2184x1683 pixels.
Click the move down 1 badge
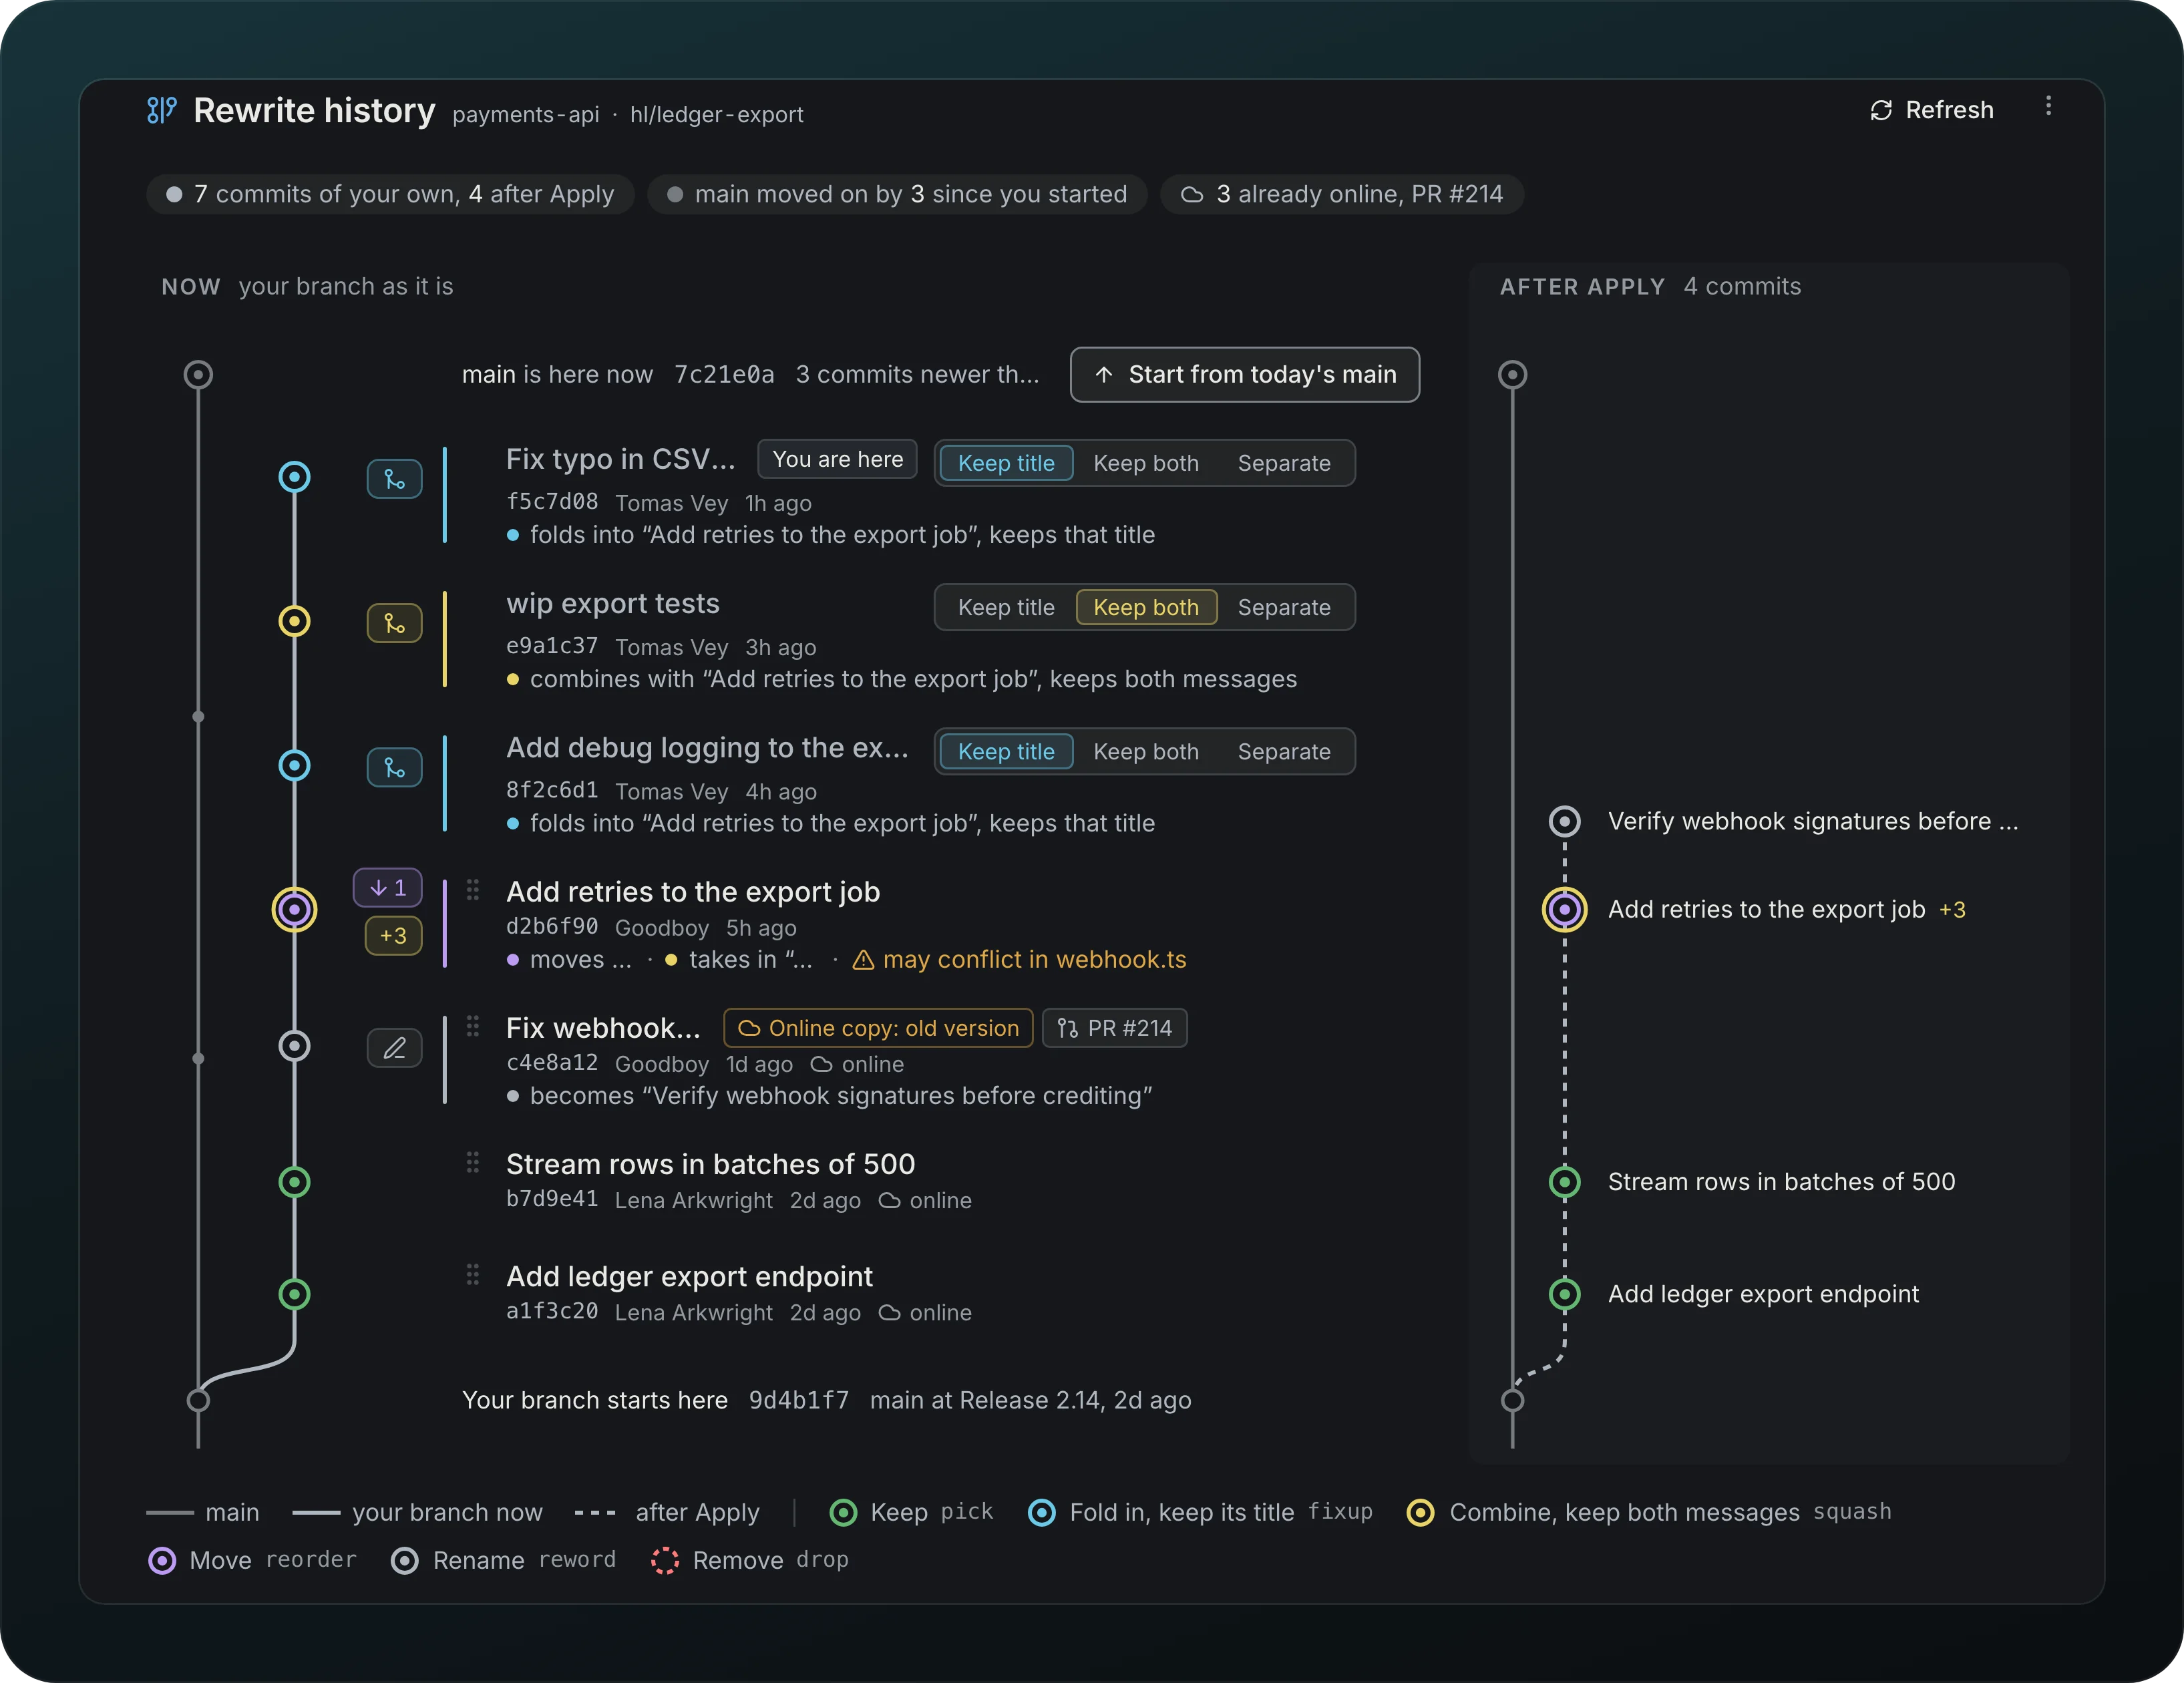point(388,887)
